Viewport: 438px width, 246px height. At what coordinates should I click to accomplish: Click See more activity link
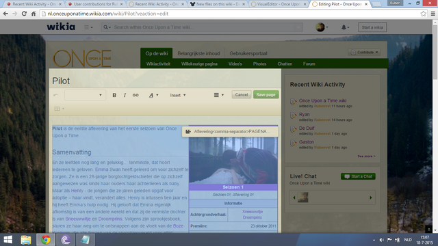pyautogui.click(x=366, y=156)
